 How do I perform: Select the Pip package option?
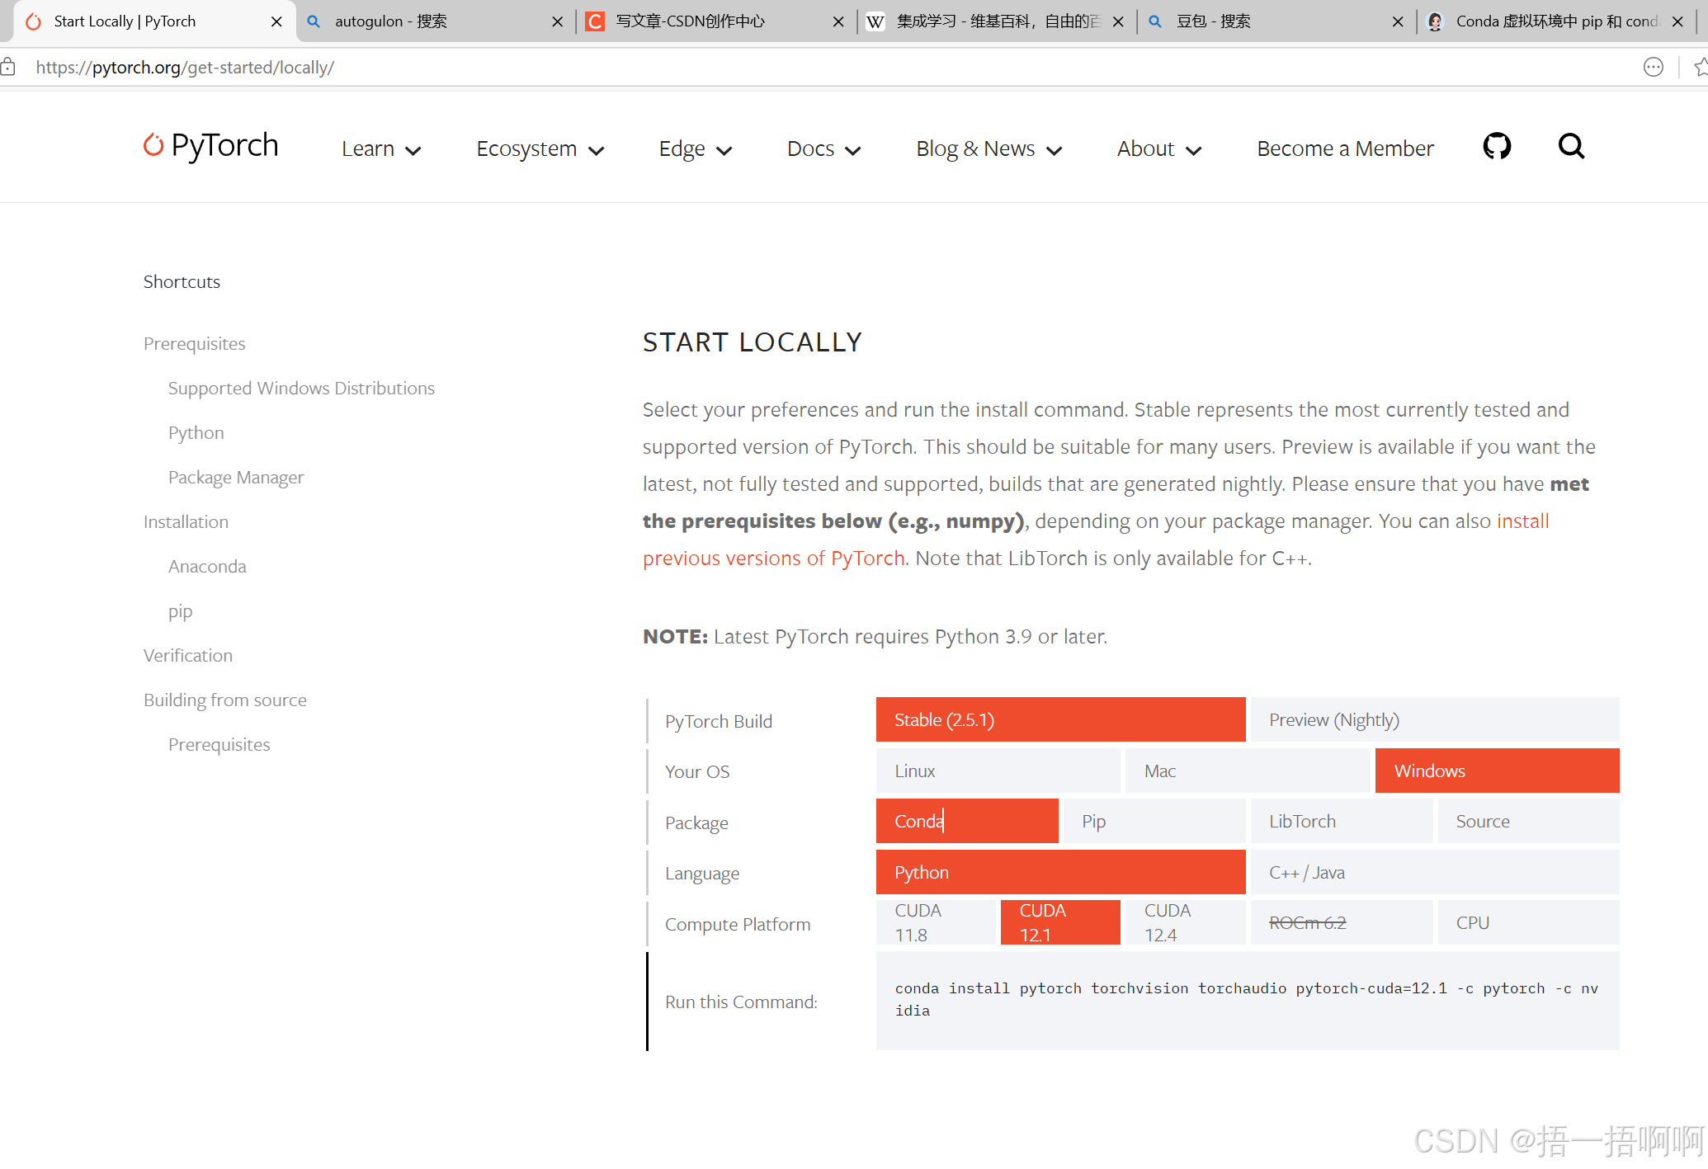(1154, 821)
